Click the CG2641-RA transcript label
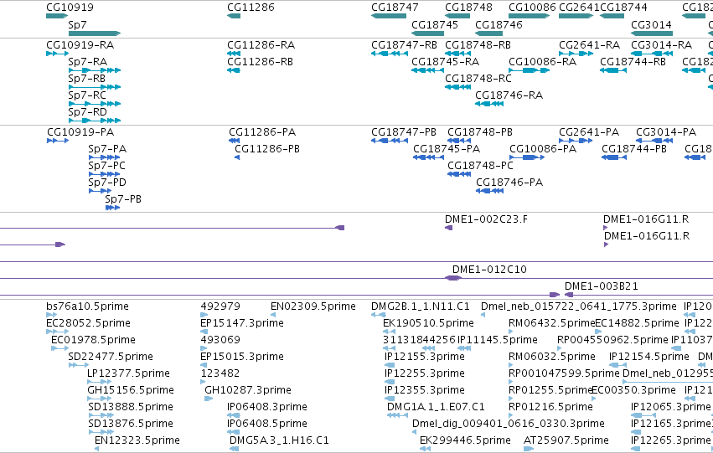This screenshot has height=453, width=713. click(x=589, y=45)
